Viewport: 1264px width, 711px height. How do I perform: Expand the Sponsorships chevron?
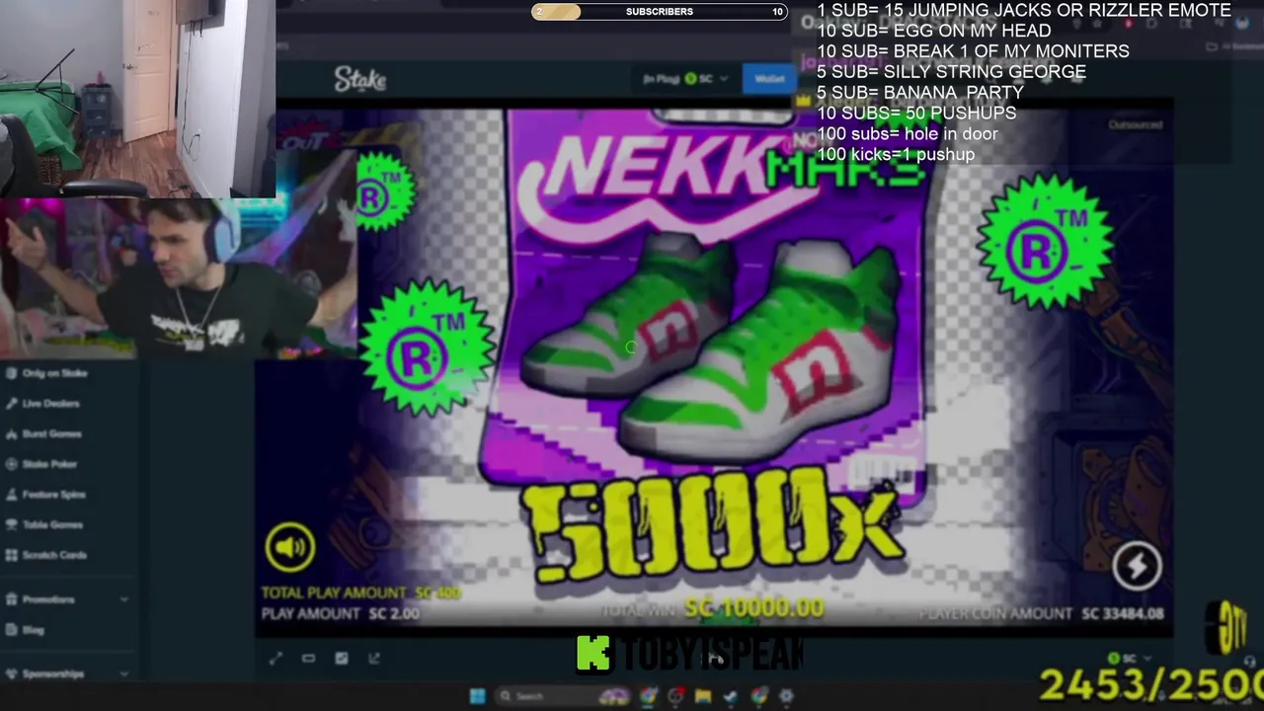(123, 674)
